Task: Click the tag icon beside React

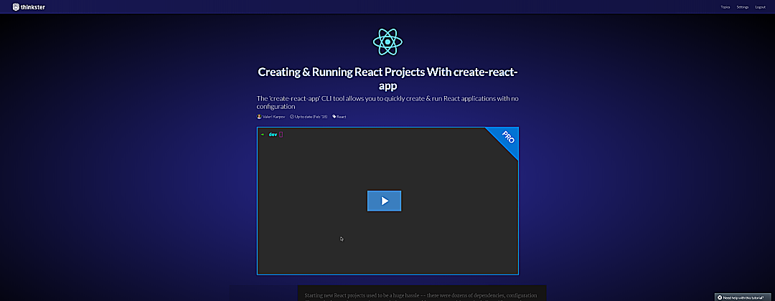Action: click(x=334, y=117)
